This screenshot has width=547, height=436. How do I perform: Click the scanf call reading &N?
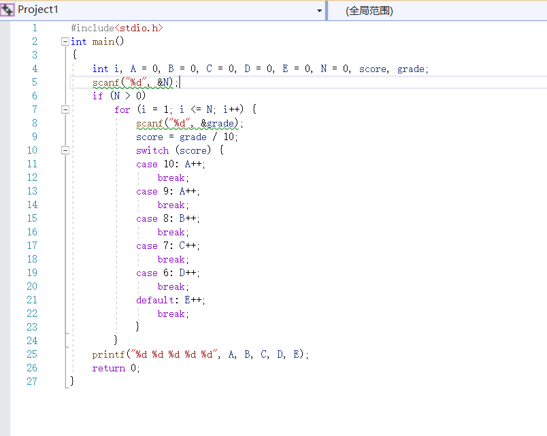[135, 82]
